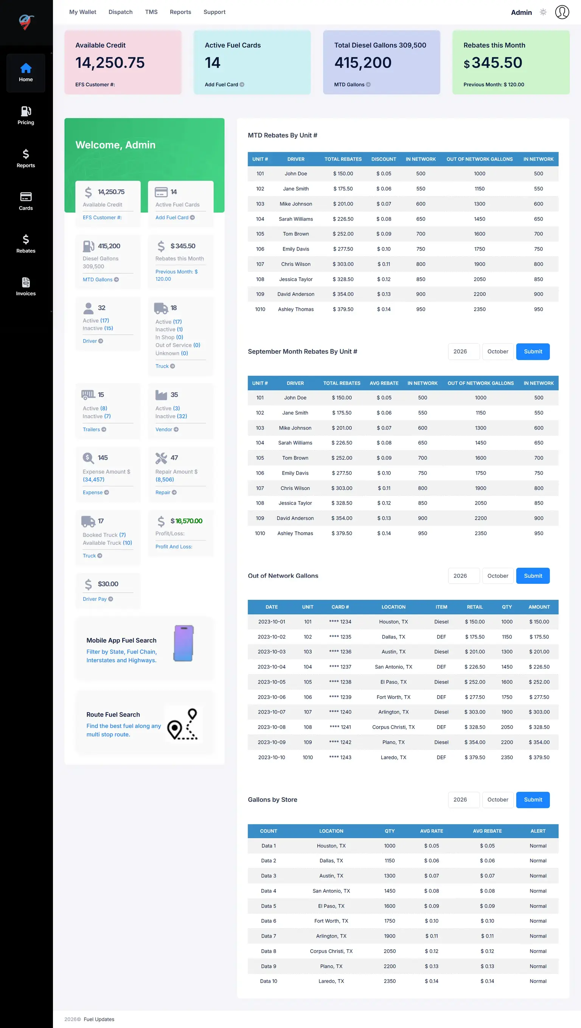Open year dropdown for September Month Rebates

464,351
